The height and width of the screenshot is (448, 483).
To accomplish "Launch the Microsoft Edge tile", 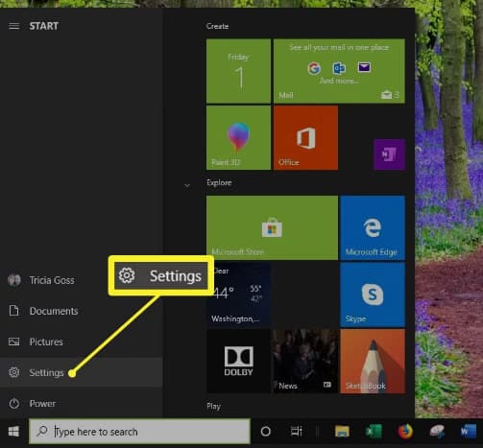I will (373, 227).
